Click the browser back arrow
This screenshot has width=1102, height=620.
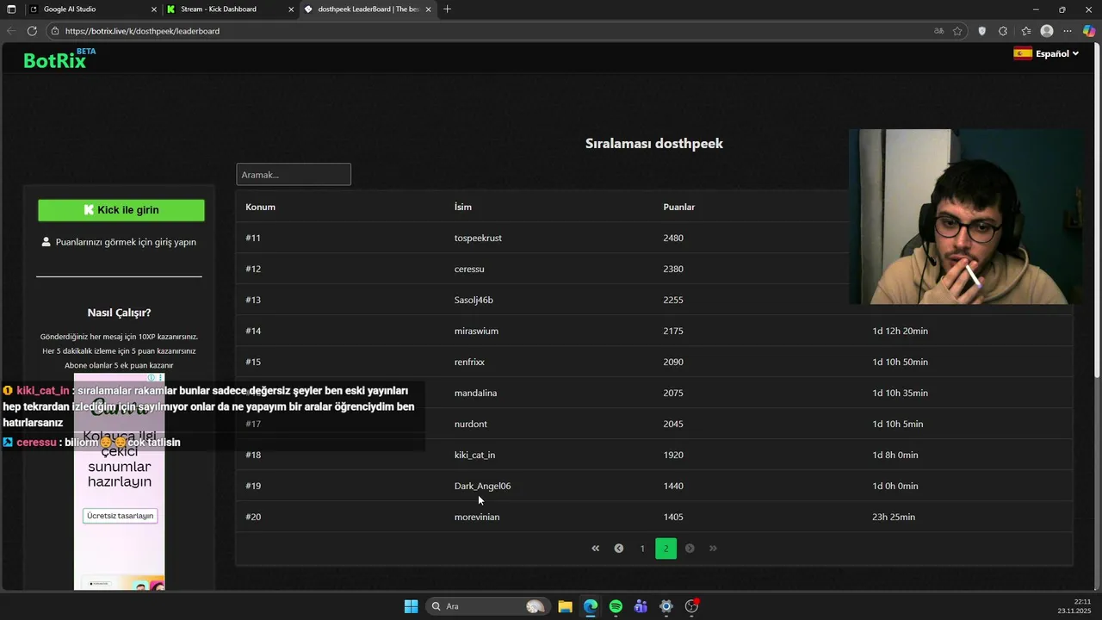click(x=11, y=31)
